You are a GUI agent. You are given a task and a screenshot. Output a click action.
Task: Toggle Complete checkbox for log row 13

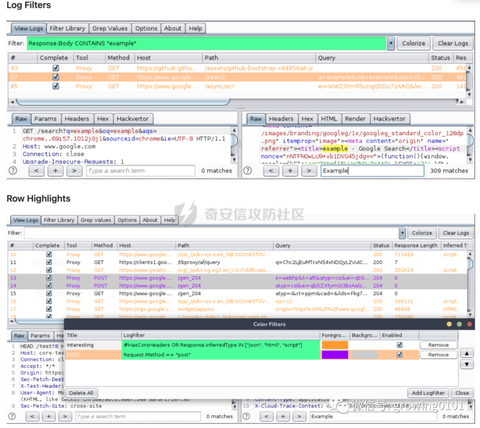coord(49,278)
